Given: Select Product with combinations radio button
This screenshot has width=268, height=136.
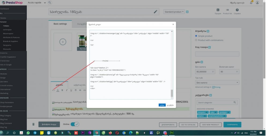Looking at the screenshot, I should [x=196, y=40].
